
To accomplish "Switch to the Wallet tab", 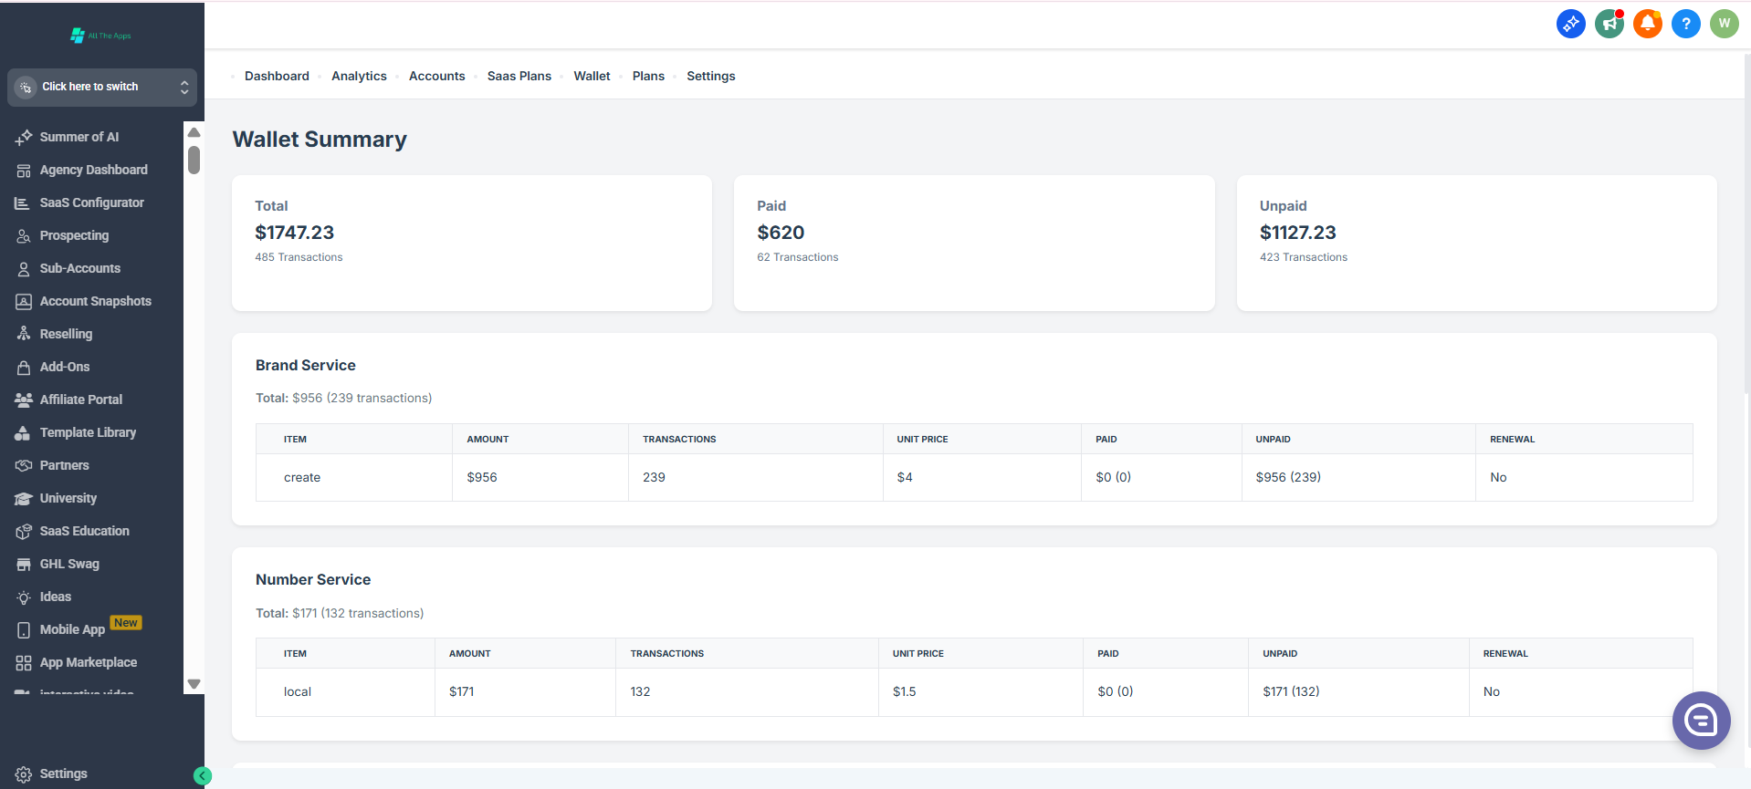I will pos(592,76).
